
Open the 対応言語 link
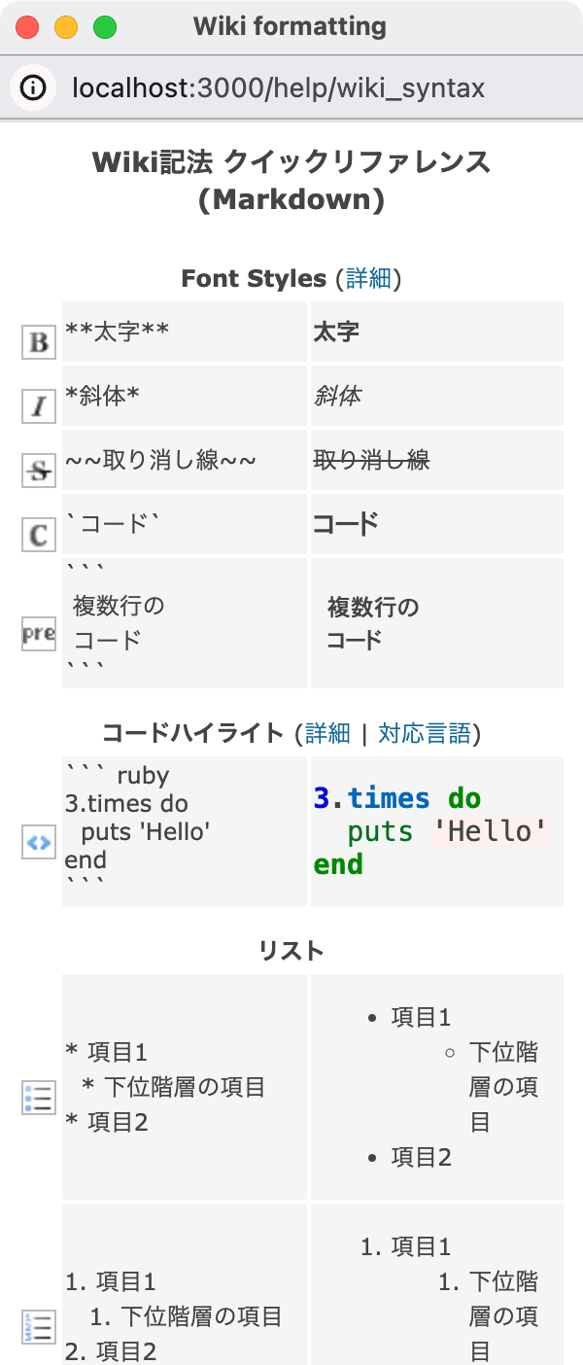pyautogui.click(x=425, y=732)
